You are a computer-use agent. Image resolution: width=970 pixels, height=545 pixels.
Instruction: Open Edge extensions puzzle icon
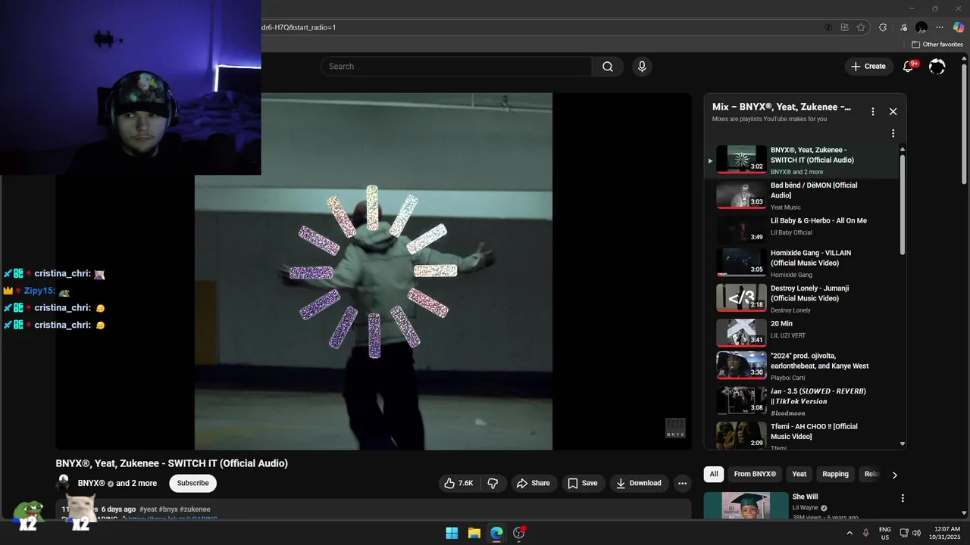coord(883,27)
